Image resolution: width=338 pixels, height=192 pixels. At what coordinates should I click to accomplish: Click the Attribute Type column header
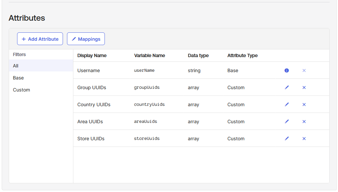[x=242, y=55]
